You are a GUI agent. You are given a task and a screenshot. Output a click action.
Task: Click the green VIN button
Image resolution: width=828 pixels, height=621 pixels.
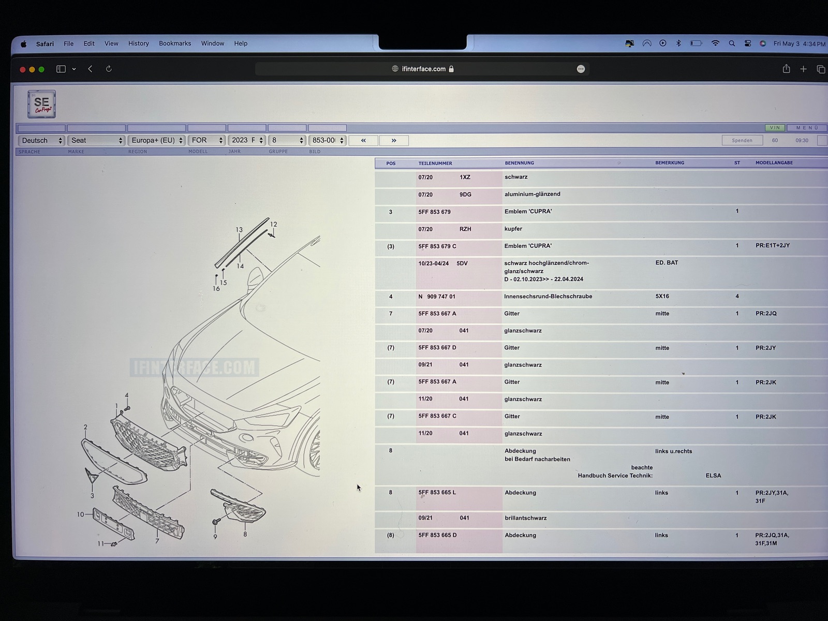point(775,128)
